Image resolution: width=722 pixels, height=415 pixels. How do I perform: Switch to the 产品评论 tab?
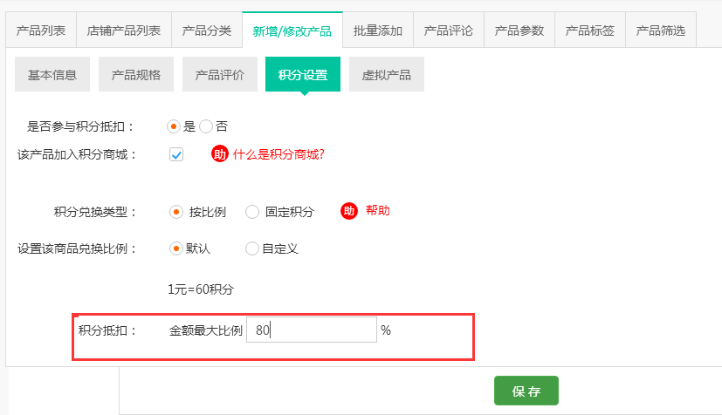[449, 31]
